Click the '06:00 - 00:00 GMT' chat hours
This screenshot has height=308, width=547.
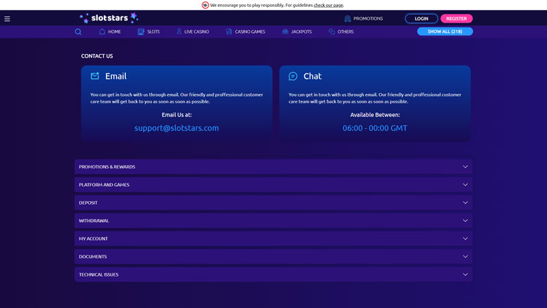pyautogui.click(x=375, y=128)
